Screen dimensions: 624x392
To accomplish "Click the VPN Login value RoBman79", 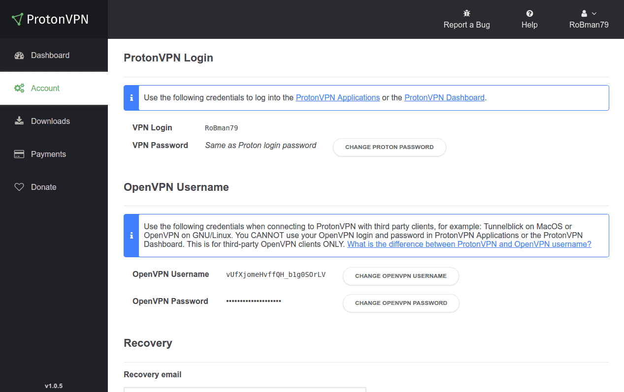I will [222, 128].
